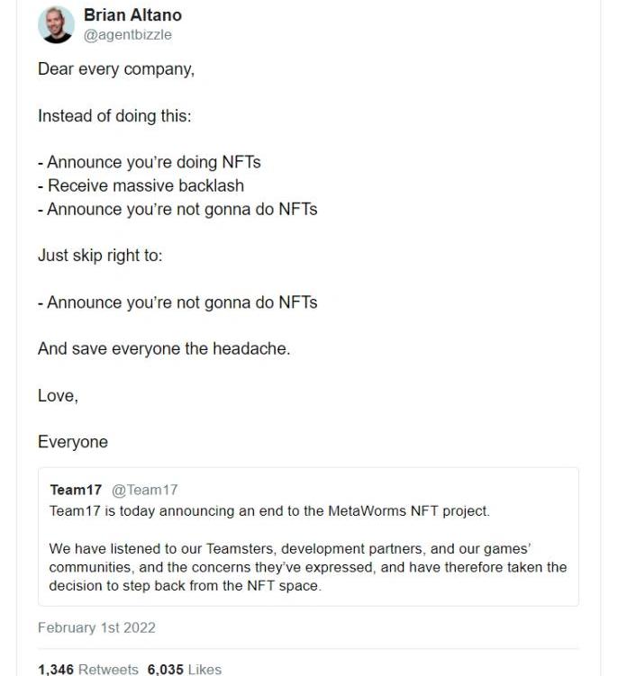618x676 pixels.
Task: View the 6,035 Likes list
Action: tap(185, 669)
